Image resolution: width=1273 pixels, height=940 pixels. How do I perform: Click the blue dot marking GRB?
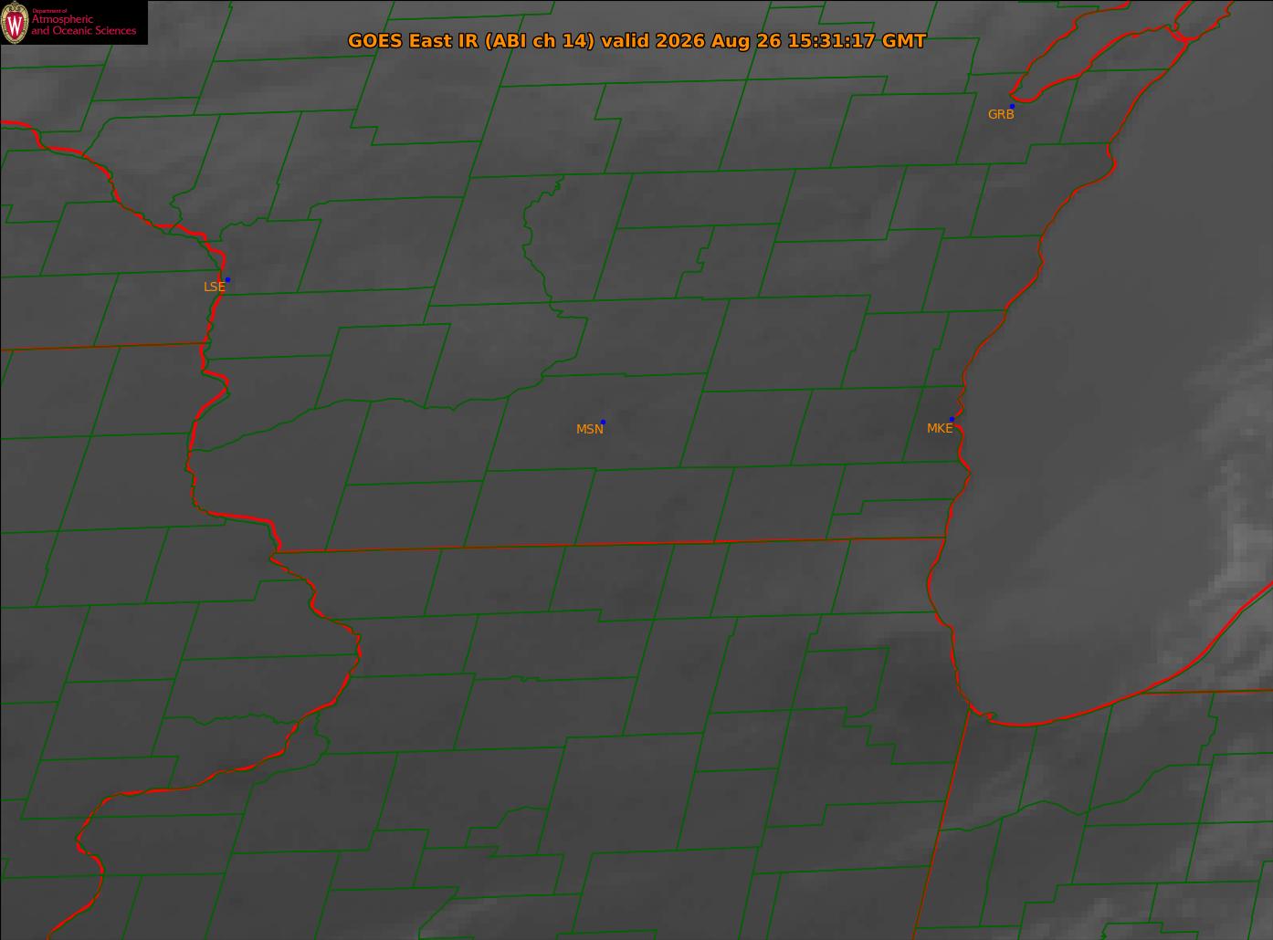(x=1012, y=106)
